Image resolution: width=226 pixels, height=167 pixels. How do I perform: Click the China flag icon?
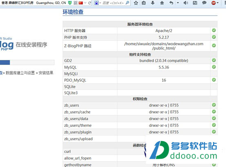[x=81, y=3]
